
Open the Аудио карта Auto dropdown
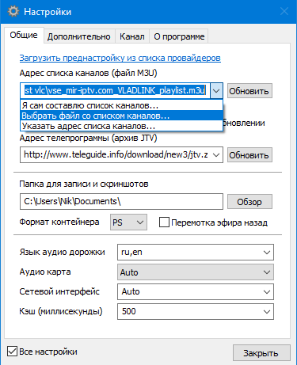tap(196, 272)
